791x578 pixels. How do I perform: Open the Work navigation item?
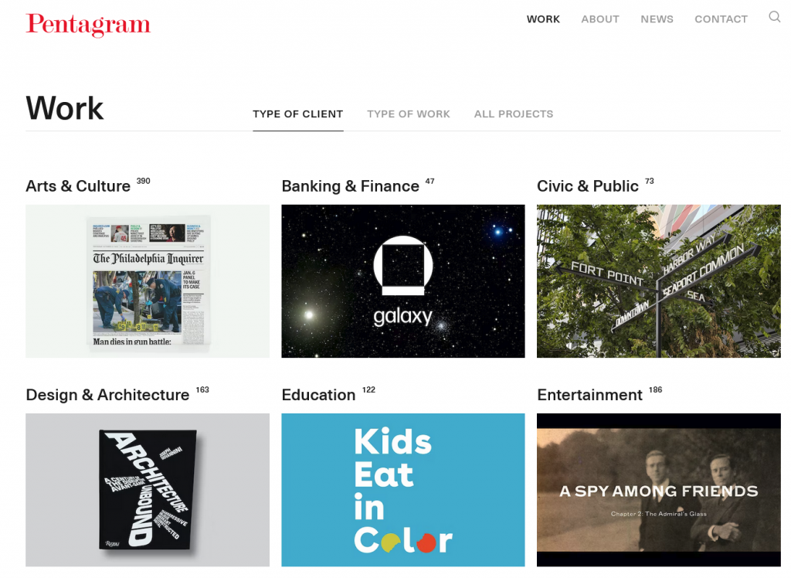coord(543,19)
